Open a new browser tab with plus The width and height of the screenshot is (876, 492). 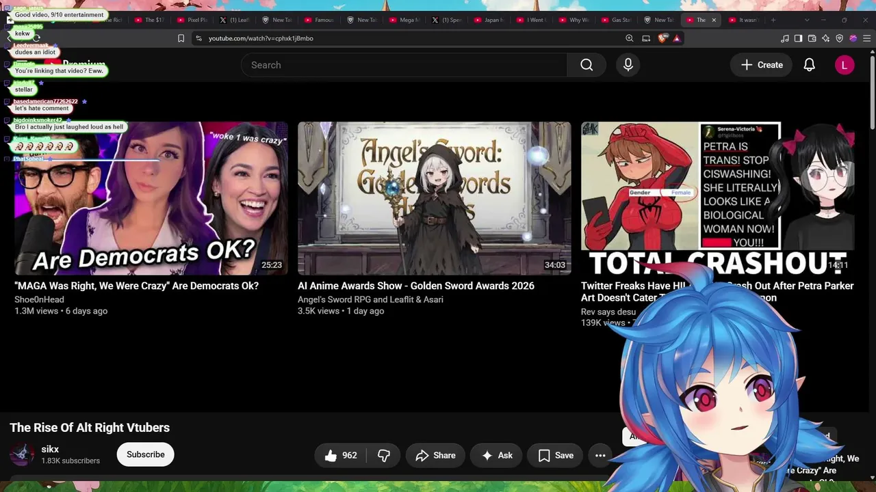[x=773, y=20]
